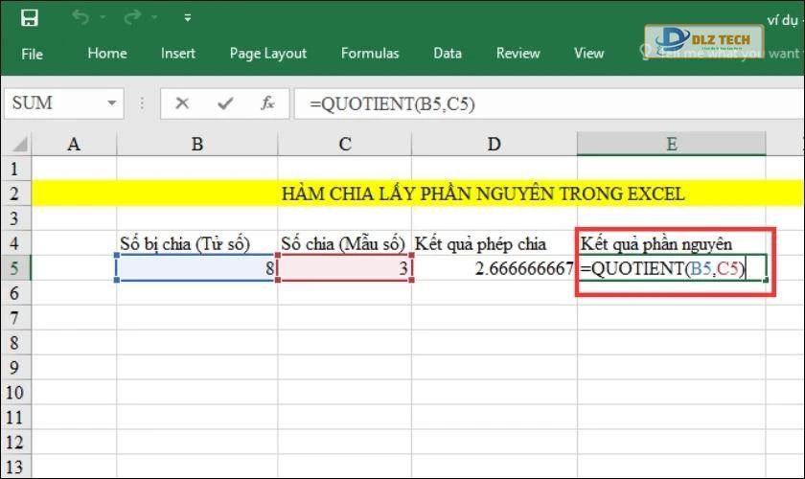Select row 7 header

click(x=15, y=318)
